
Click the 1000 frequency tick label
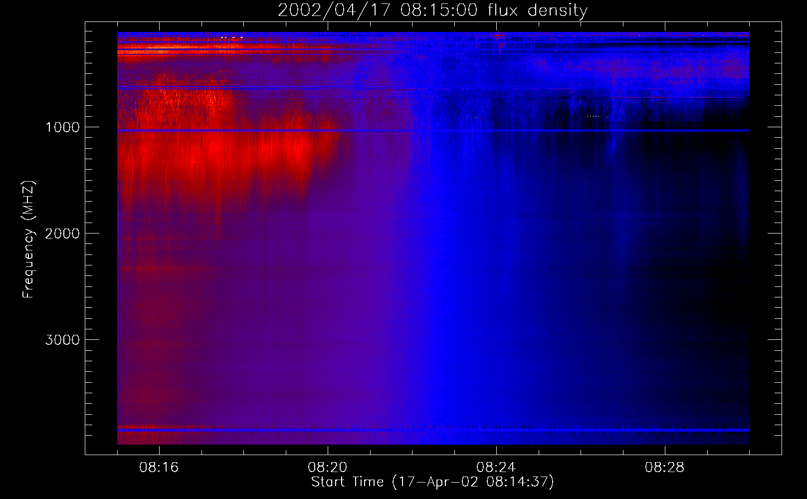[x=62, y=127]
